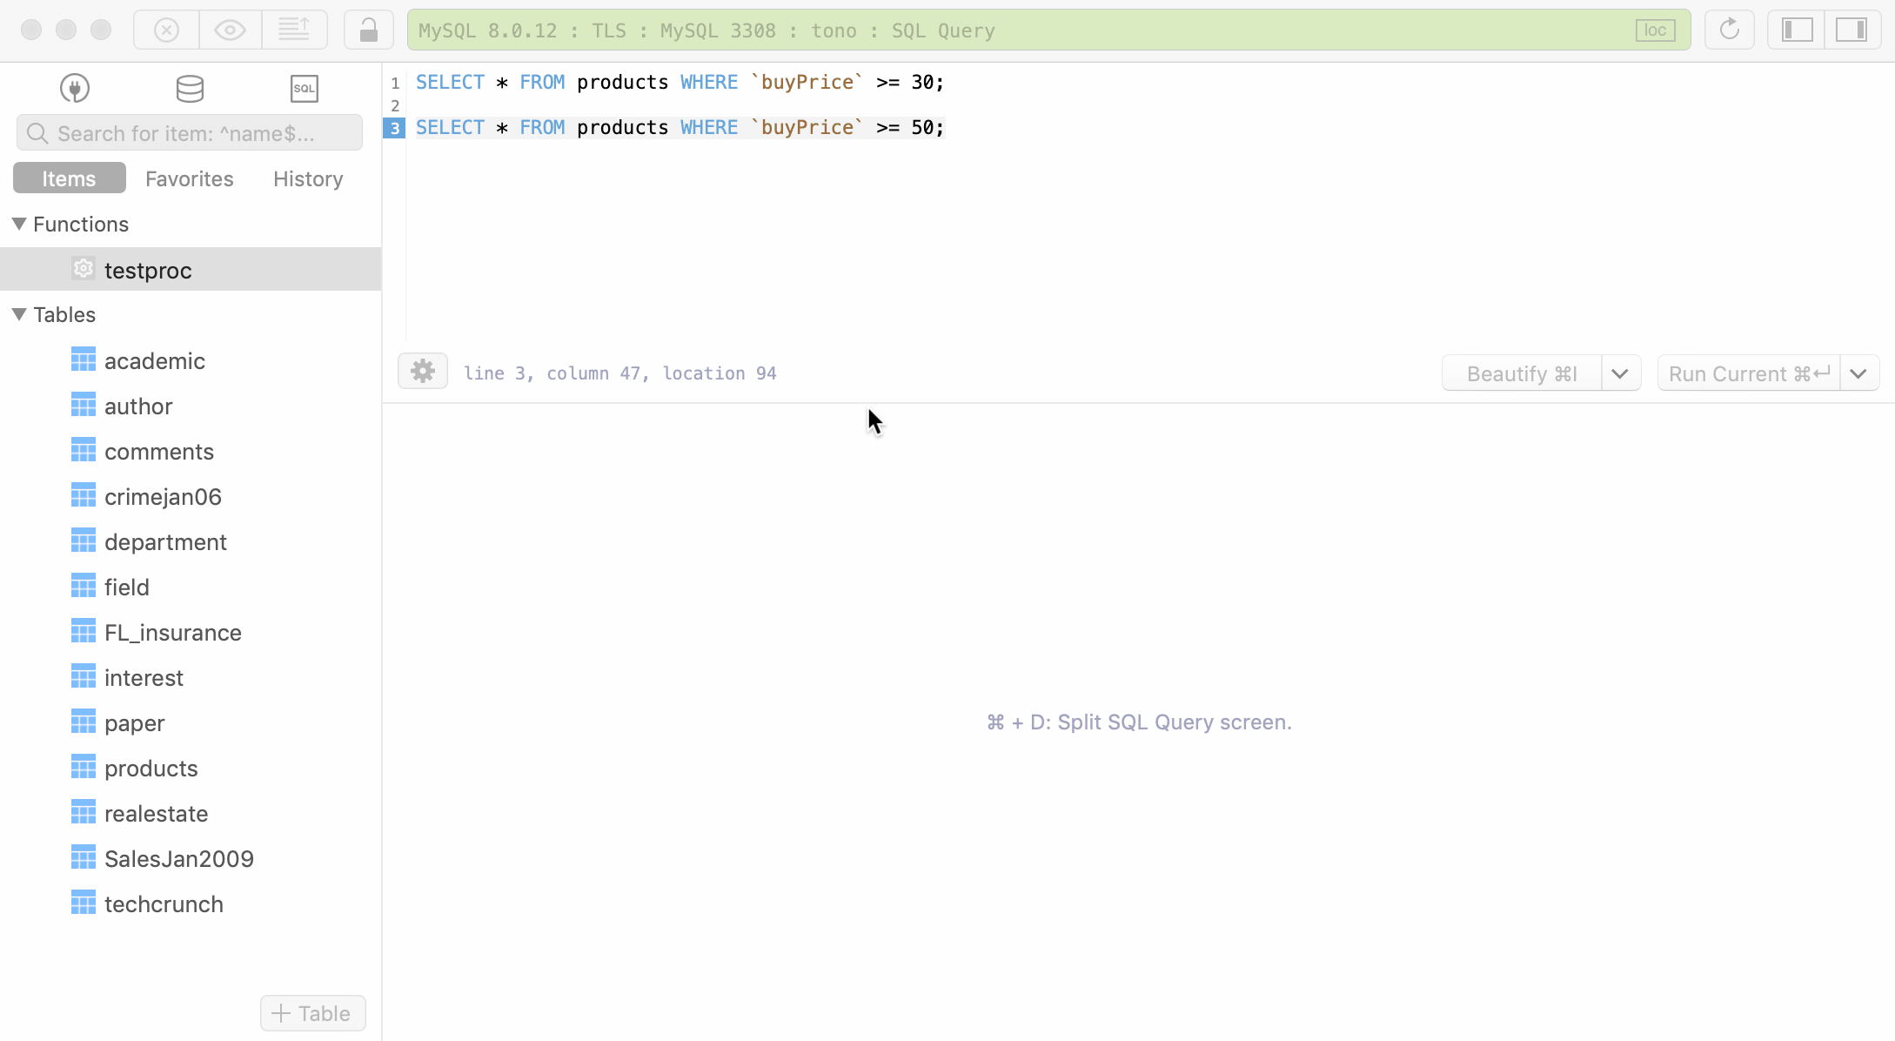Click the reload icon next to the connection banner

[1728, 29]
